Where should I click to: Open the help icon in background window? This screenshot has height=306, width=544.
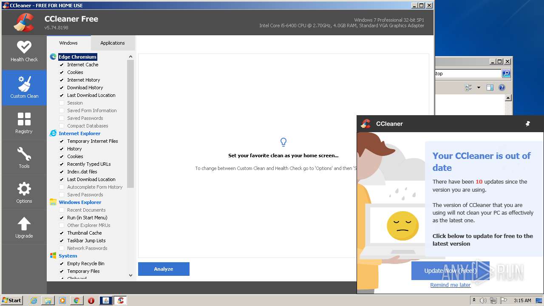coord(502,88)
